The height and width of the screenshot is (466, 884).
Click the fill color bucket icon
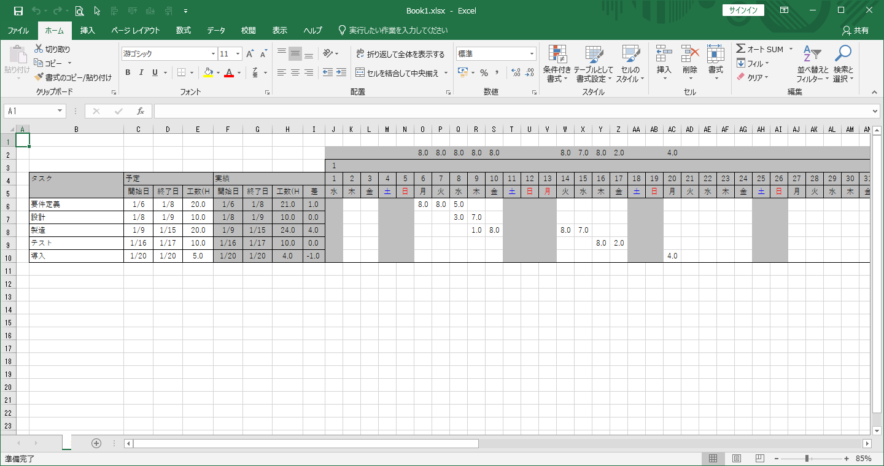208,72
